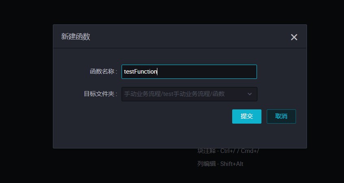
Task: Click the blank space left of the 提交 button
Action: click(x=143, y=116)
